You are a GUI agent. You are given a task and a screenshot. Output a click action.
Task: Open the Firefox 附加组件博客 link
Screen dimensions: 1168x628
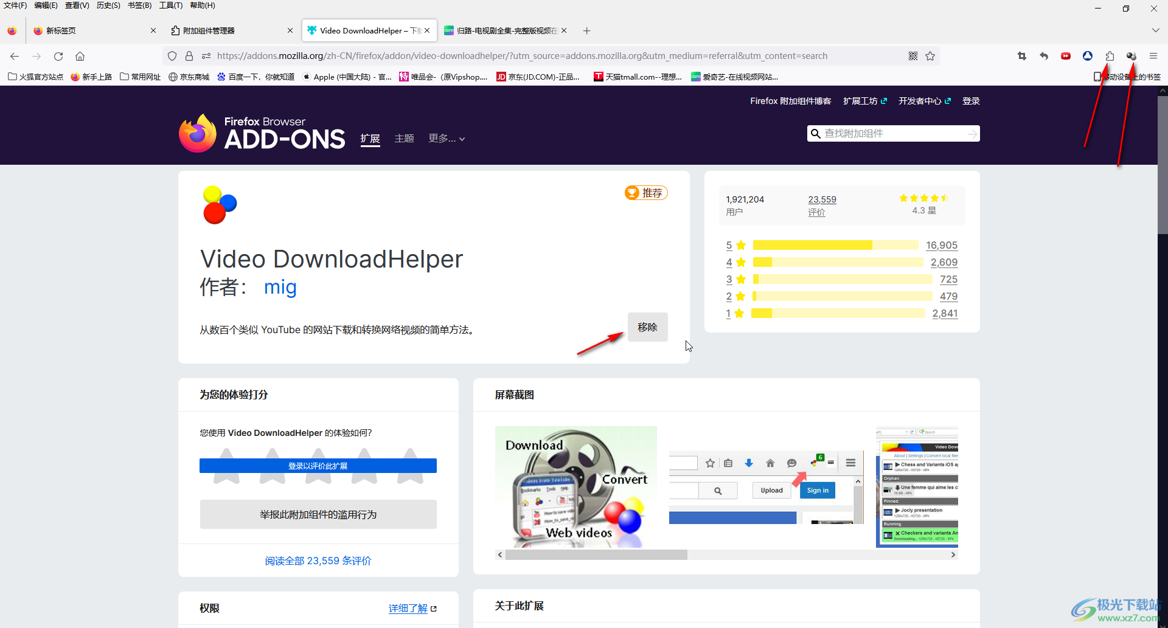click(790, 101)
